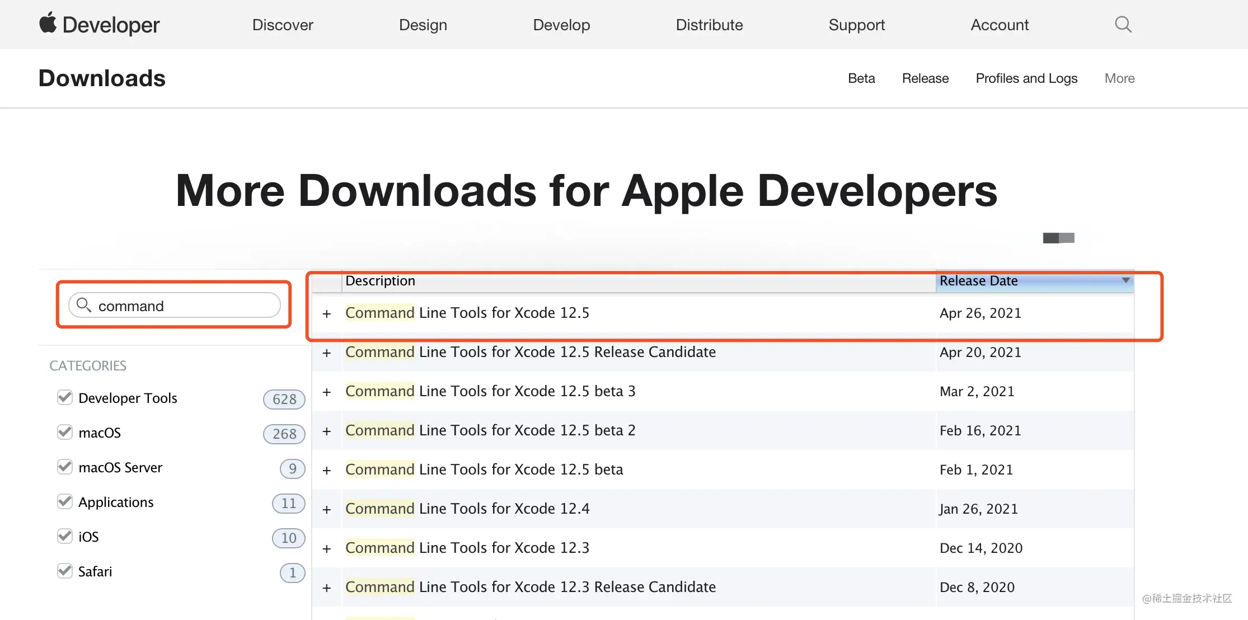Click the "Applications" category label

point(116,502)
